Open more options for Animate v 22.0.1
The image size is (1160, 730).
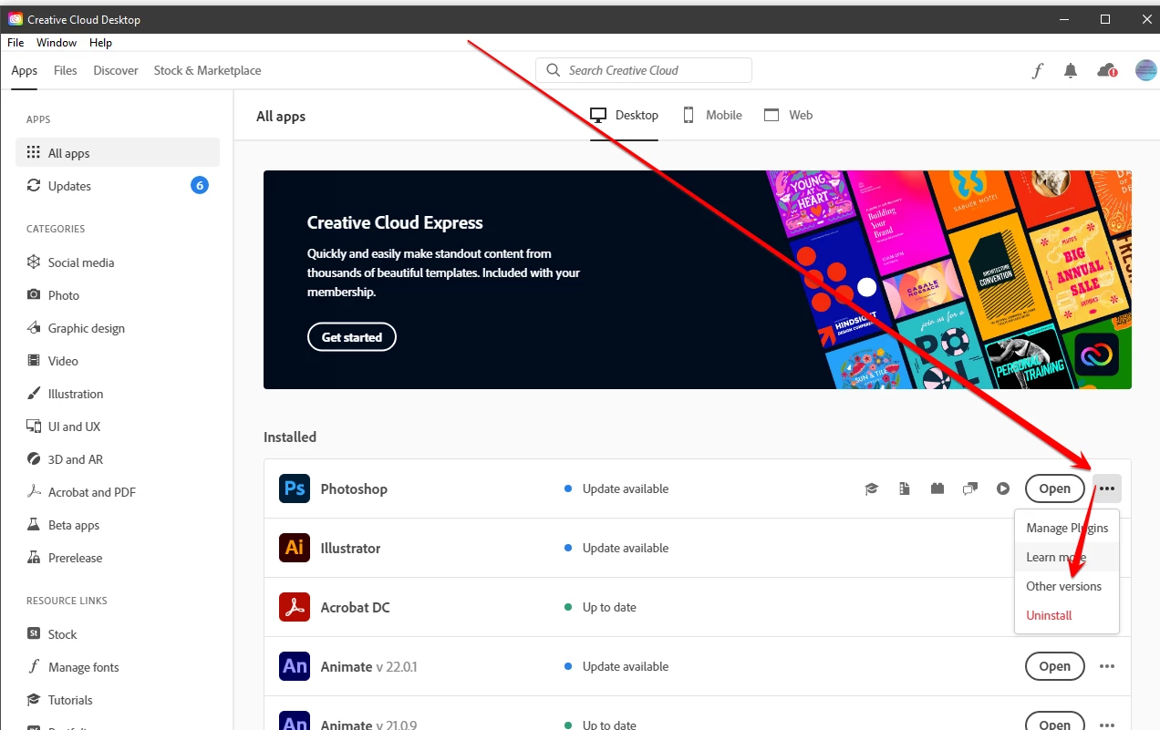coord(1107,666)
